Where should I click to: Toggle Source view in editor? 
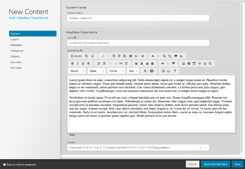76,56
